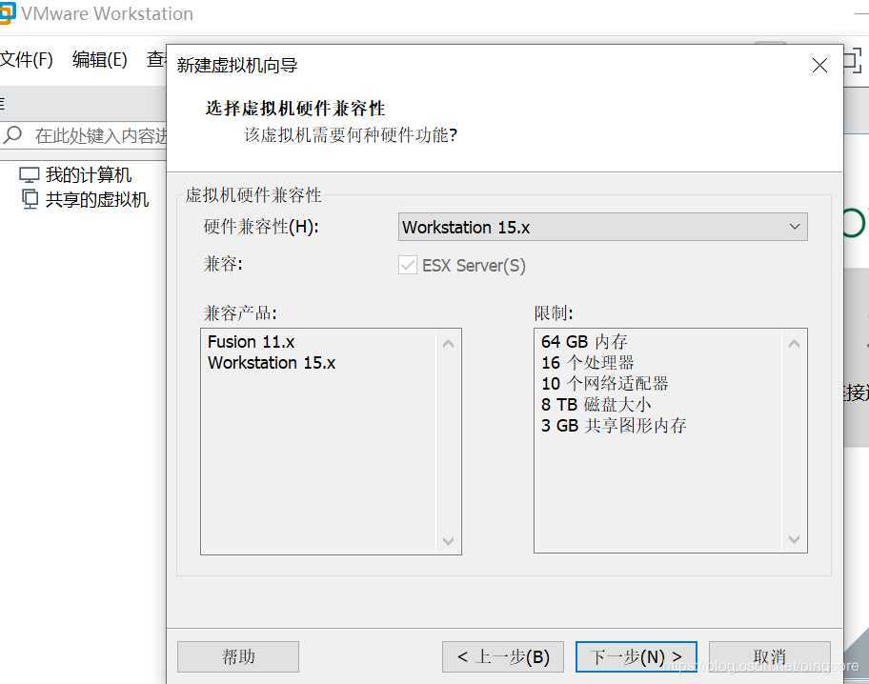The height and width of the screenshot is (684, 869).
Task: Click 8 TB 磁盘大小 limitation entry
Action: tap(596, 405)
